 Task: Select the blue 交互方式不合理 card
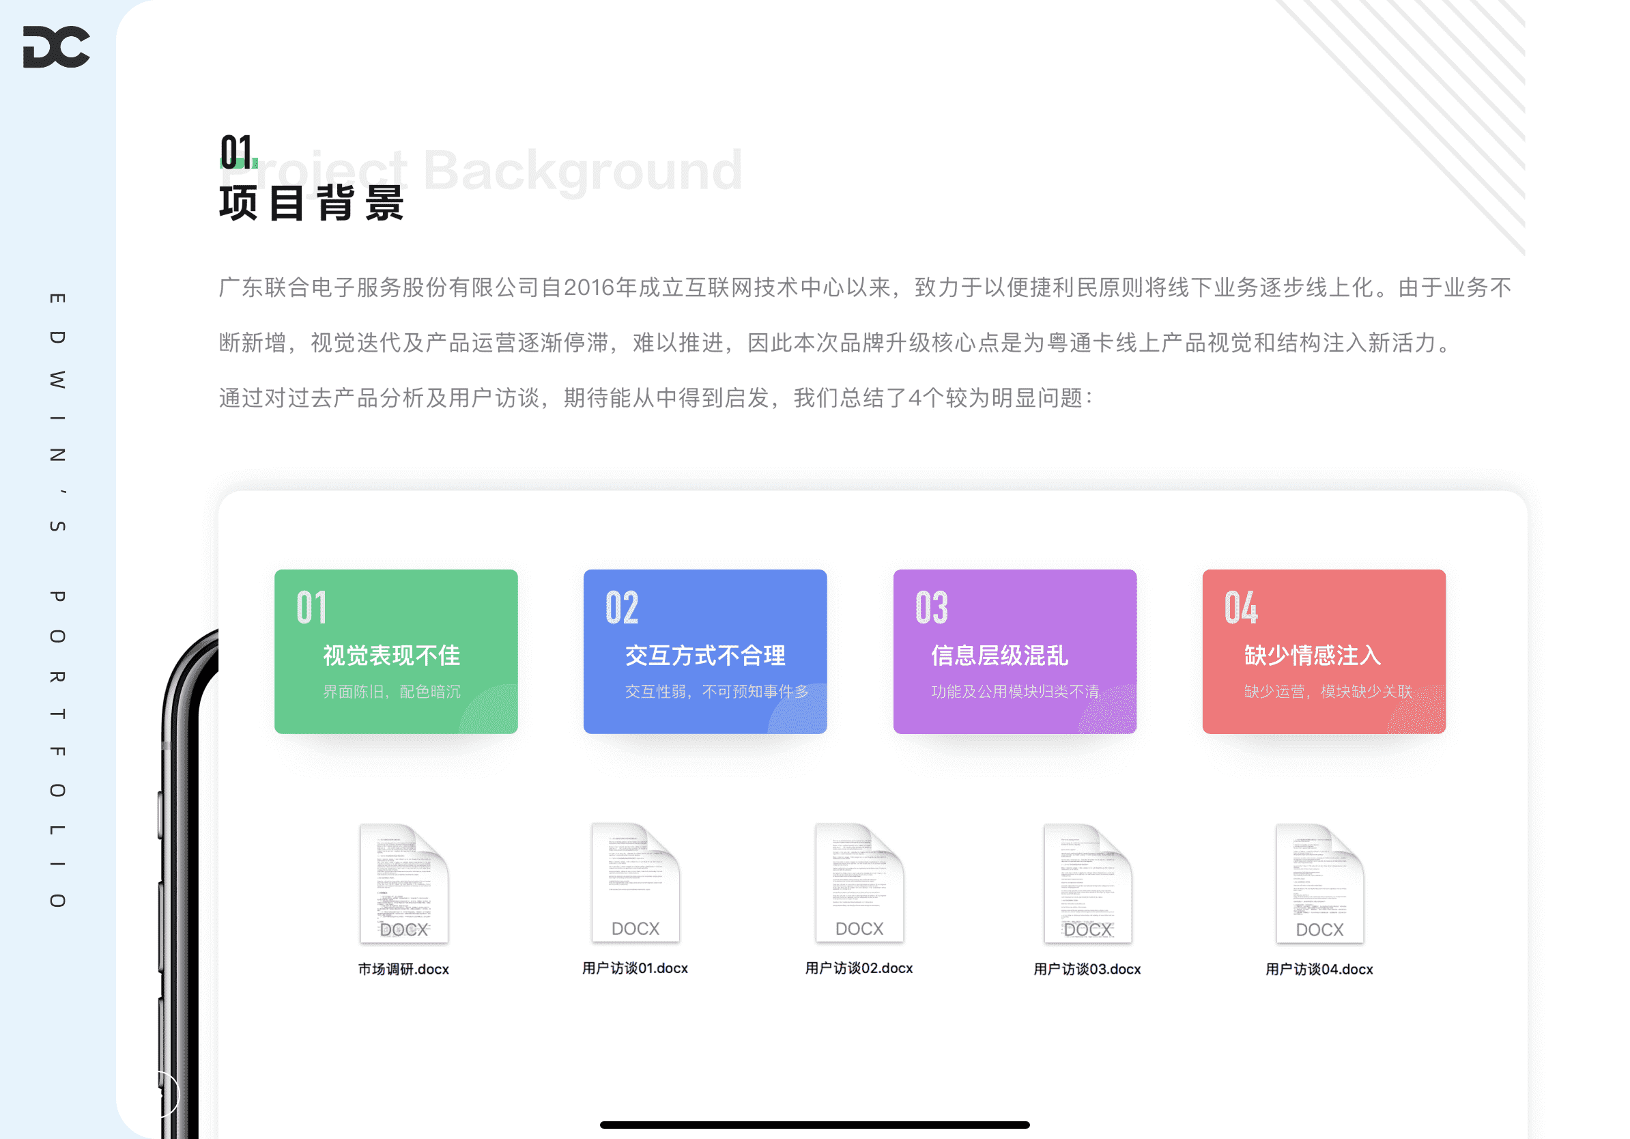tap(705, 651)
